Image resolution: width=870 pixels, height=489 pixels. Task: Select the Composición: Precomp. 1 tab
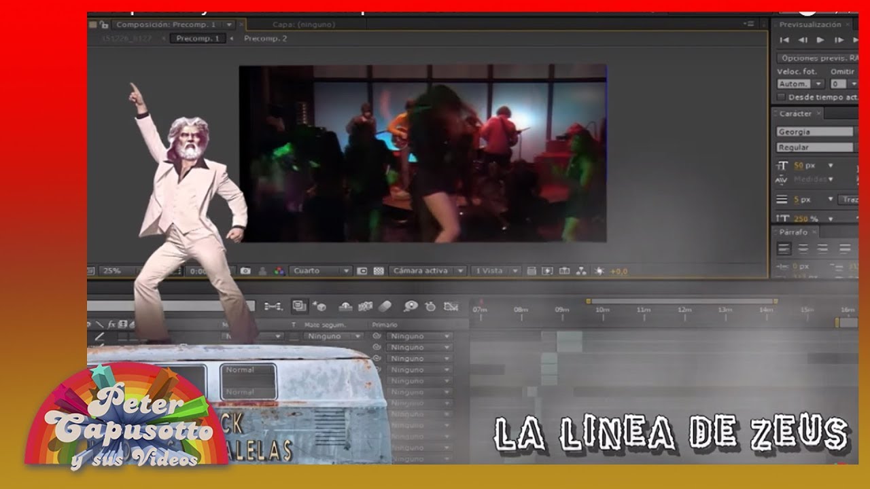pyautogui.click(x=166, y=24)
